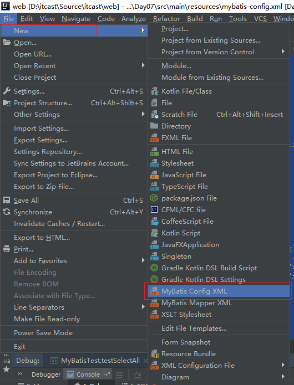Image resolution: width=294 pixels, height=385 pixels.
Task: Open the Tools menu
Action: (238, 19)
